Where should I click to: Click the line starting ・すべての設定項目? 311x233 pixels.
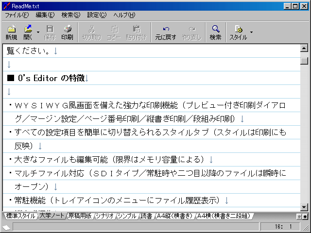tap(148, 133)
